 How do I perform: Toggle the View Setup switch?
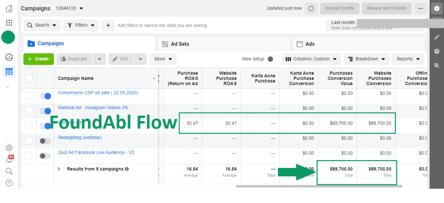[273, 59]
